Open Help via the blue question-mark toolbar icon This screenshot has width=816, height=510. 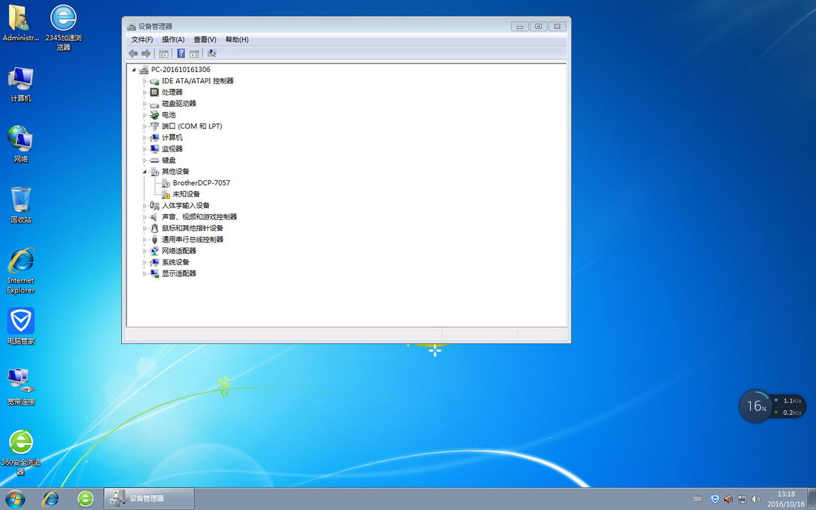[x=181, y=53]
